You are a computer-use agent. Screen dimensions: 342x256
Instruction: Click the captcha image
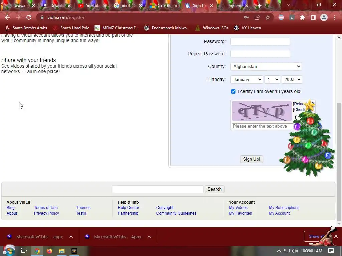pos(262,111)
